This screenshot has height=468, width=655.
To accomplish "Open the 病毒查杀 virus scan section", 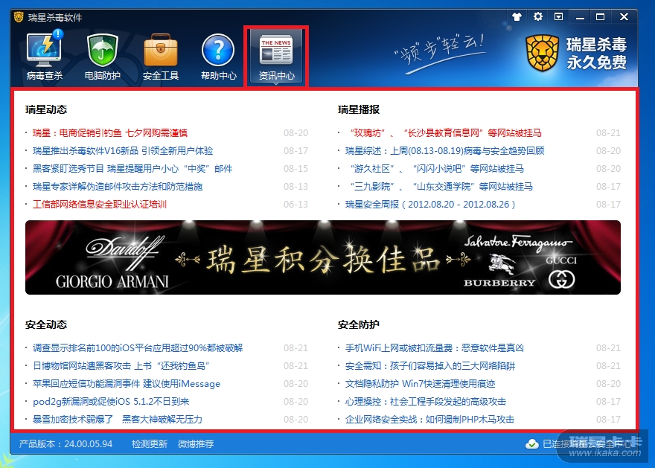I will click(44, 56).
